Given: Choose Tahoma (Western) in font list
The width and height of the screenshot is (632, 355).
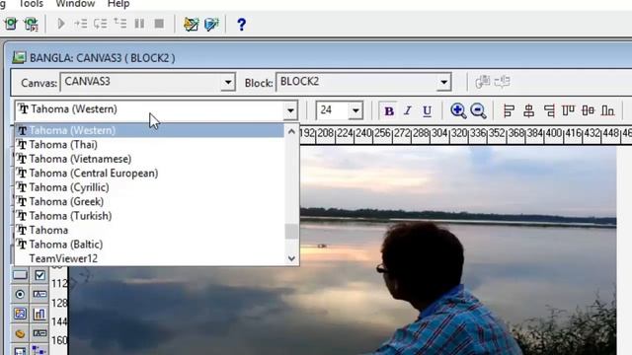Looking at the screenshot, I should click(149, 130).
